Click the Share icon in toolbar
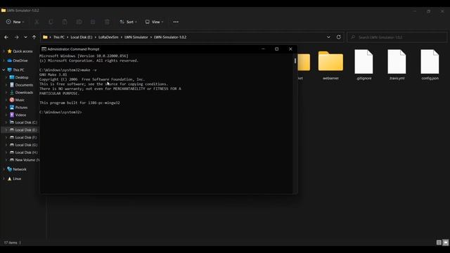 pyautogui.click(x=93, y=22)
